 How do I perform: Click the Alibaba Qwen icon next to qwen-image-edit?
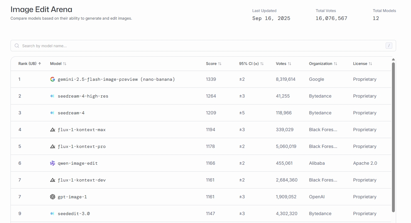(x=53, y=163)
